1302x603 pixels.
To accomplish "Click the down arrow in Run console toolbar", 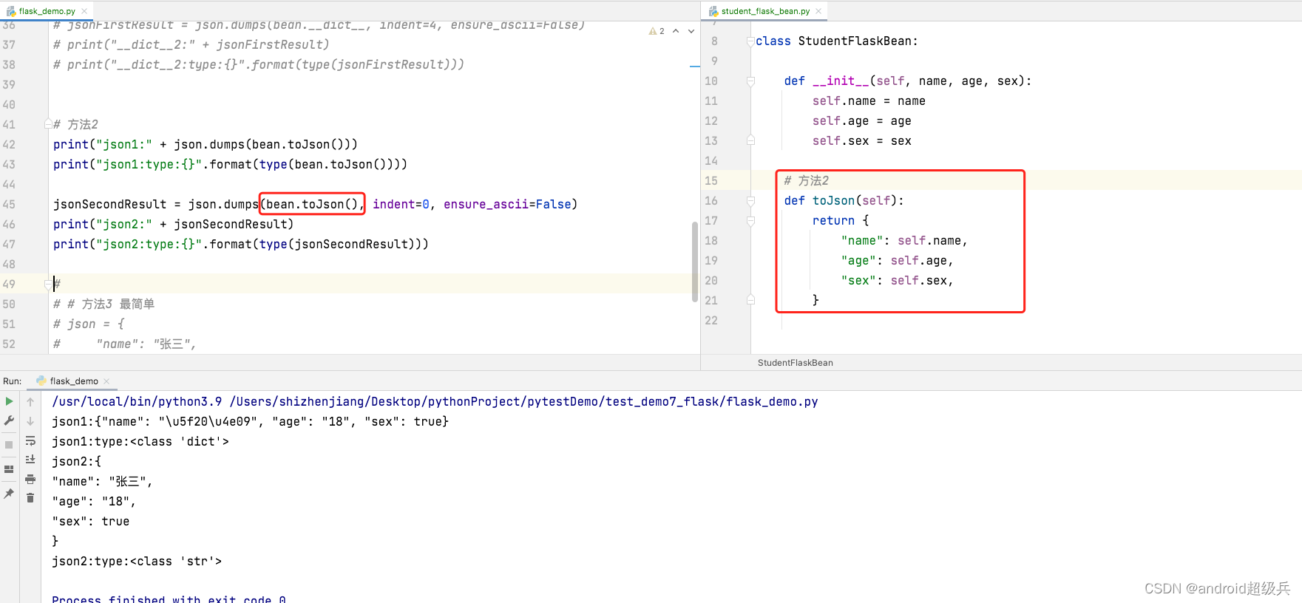I will pos(30,421).
